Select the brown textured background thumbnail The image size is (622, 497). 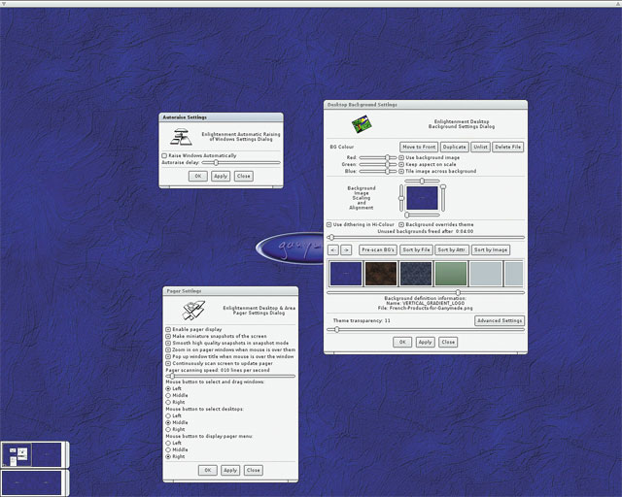381,274
